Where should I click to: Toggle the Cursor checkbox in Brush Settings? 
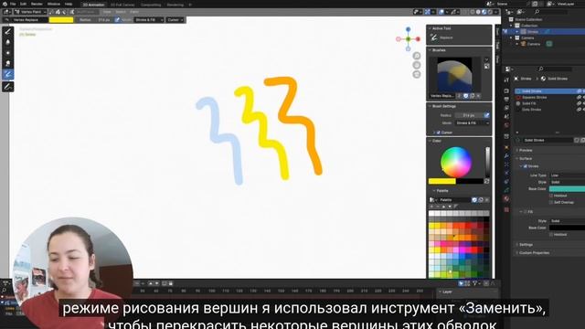[x=439, y=133]
